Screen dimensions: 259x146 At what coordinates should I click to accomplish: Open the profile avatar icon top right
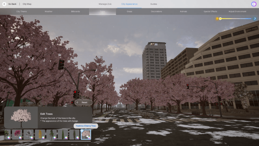click(x=254, y=4)
